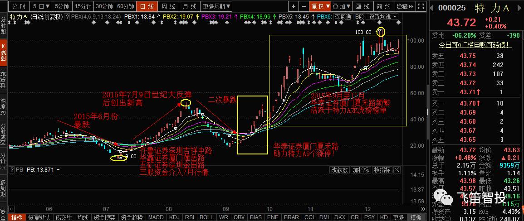Open 更多 indicators list
524x221 pixels.
coord(398,217)
